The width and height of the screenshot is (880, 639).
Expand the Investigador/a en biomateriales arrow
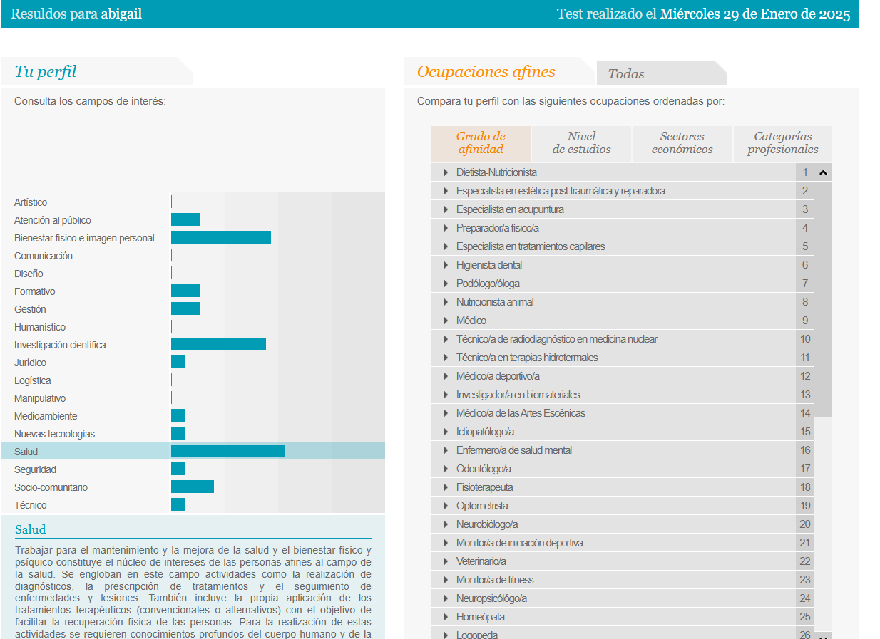(x=446, y=395)
